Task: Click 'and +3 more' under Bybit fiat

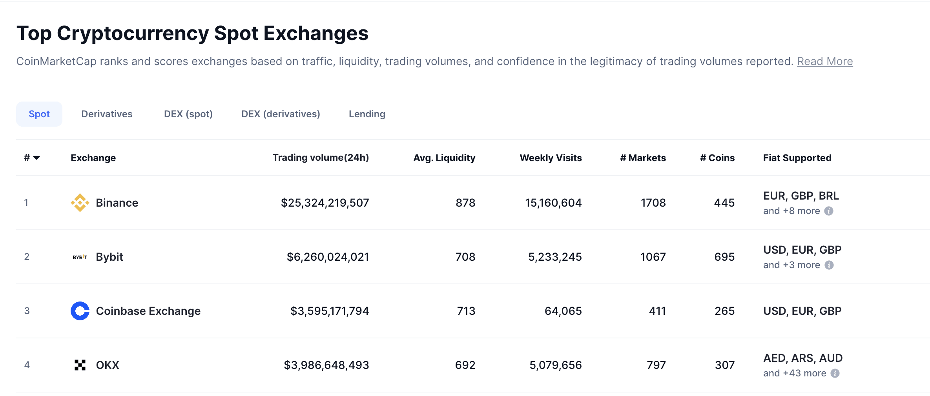Action: tap(791, 265)
